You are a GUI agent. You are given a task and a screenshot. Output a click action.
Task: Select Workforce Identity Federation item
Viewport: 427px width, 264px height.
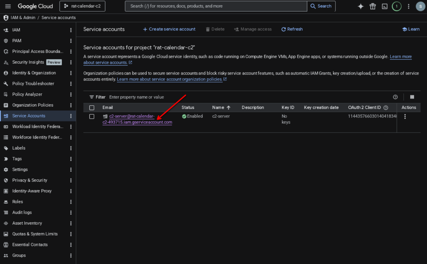coord(37,137)
